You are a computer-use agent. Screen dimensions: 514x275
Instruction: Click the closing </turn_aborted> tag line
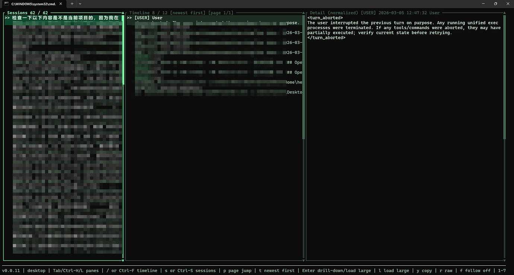coord(326,37)
